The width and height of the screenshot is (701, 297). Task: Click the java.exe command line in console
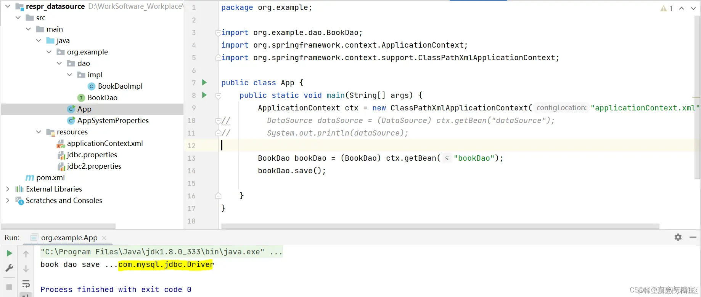[x=161, y=252]
